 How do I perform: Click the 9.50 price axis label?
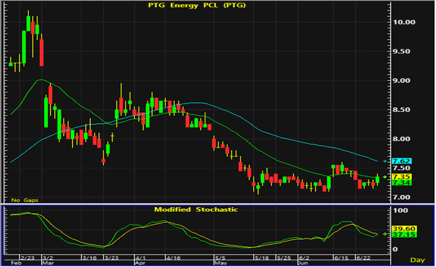tap(402, 51)
